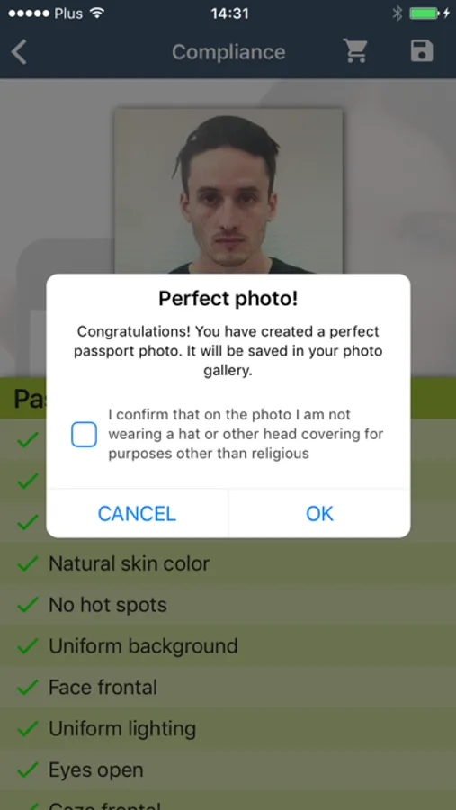Viewport: 456px width, 810px height.
Task: Check the head covering confirmation checkbox
Action: tap(84, 435)
